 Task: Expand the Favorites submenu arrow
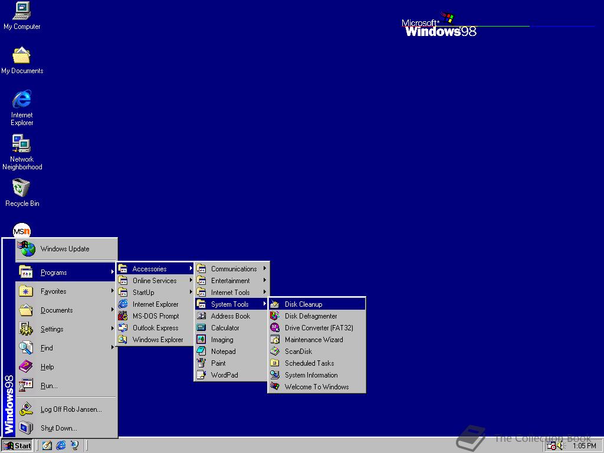pos(112,291)
